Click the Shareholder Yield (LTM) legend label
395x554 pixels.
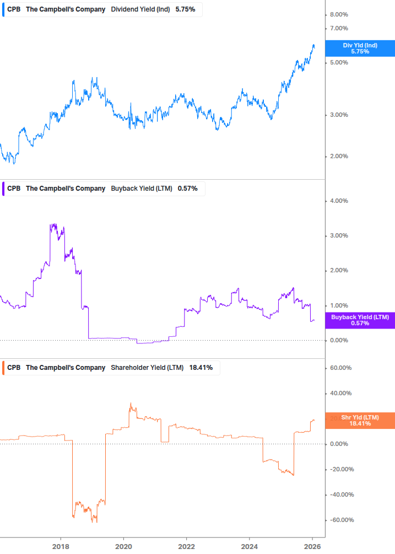147,368
